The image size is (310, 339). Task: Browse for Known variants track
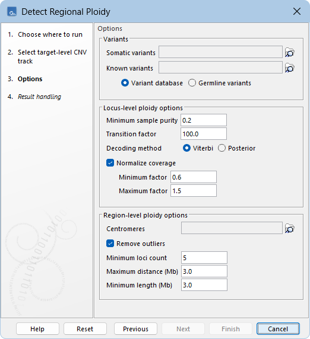[x=290, y=68]
